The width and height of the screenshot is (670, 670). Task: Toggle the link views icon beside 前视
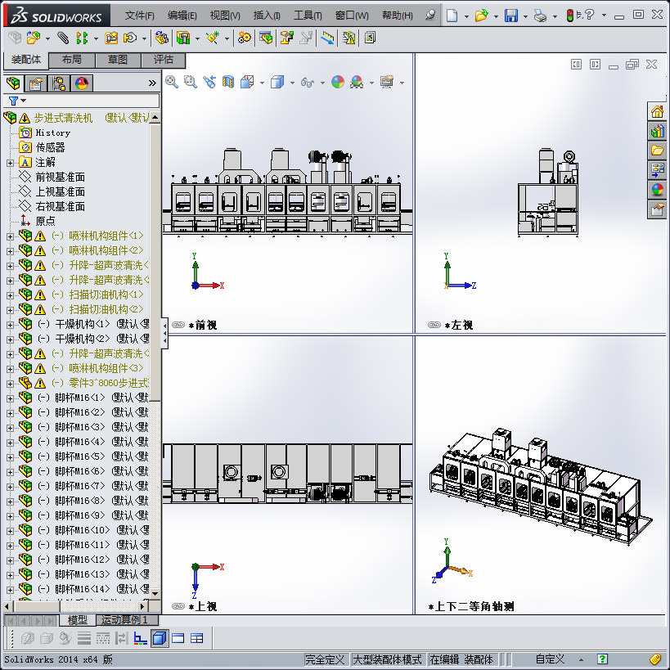(178, 325)
